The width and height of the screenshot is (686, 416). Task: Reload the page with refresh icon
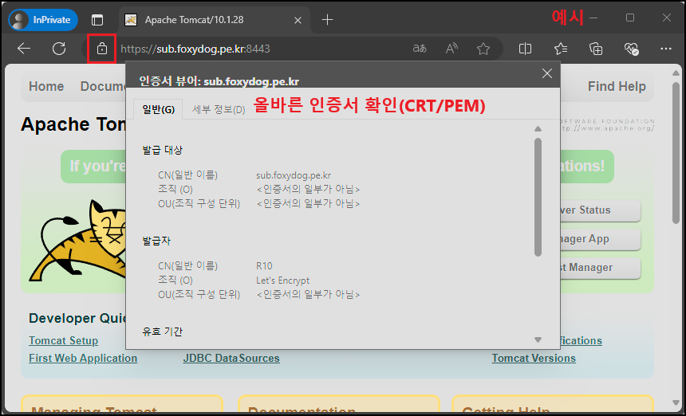[x=58, y=49]
